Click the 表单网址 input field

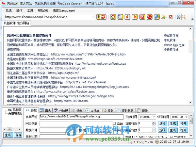tap(81, 117)
